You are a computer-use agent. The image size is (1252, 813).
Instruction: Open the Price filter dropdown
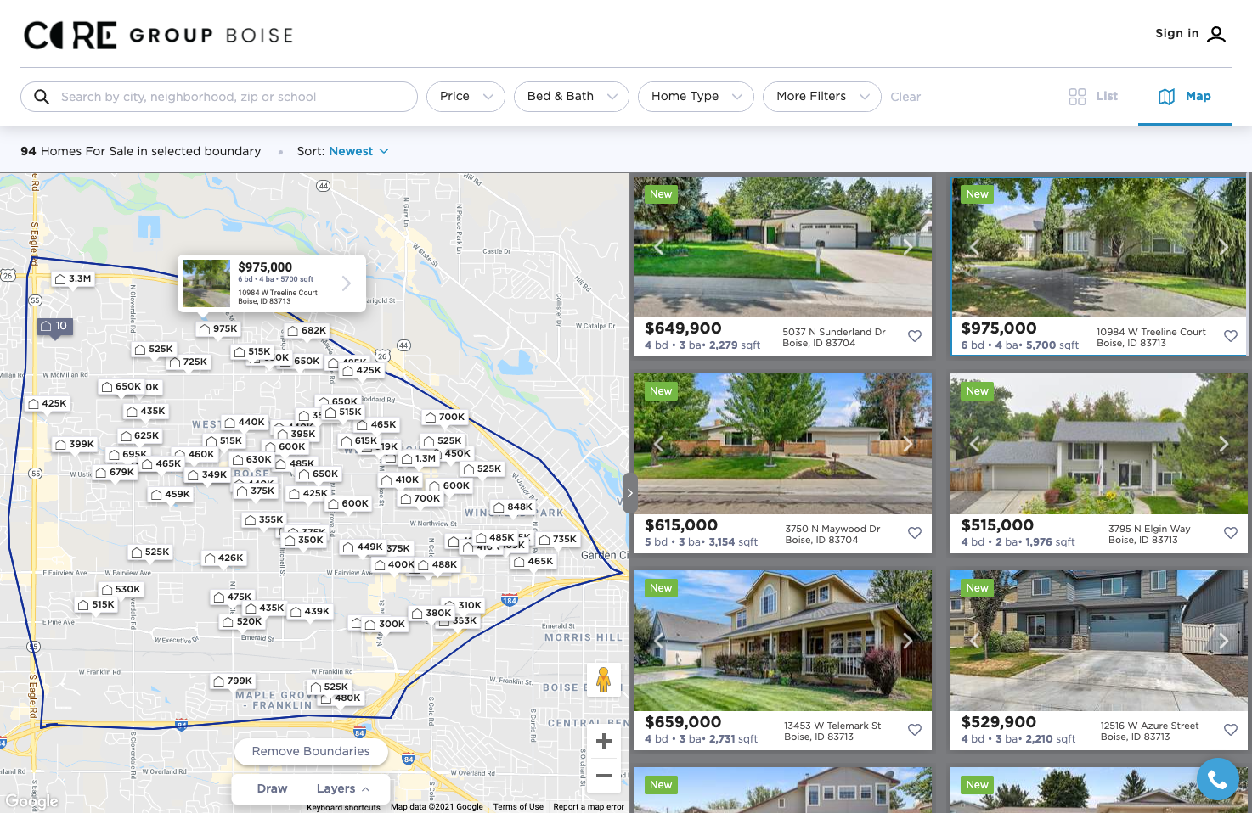click(465, 97)
